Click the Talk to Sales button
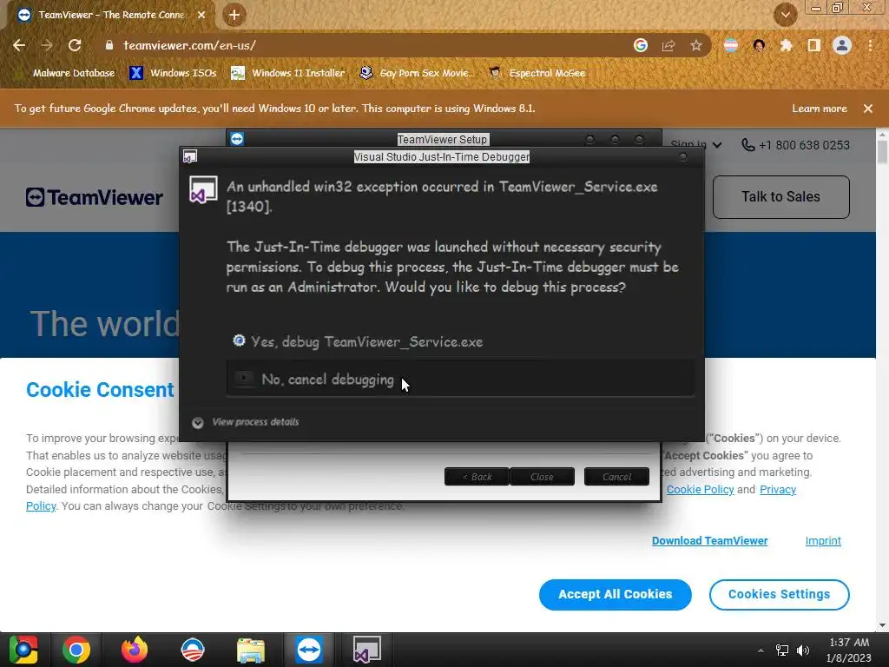The image size is (889, 667). click(x=780, y=197)
